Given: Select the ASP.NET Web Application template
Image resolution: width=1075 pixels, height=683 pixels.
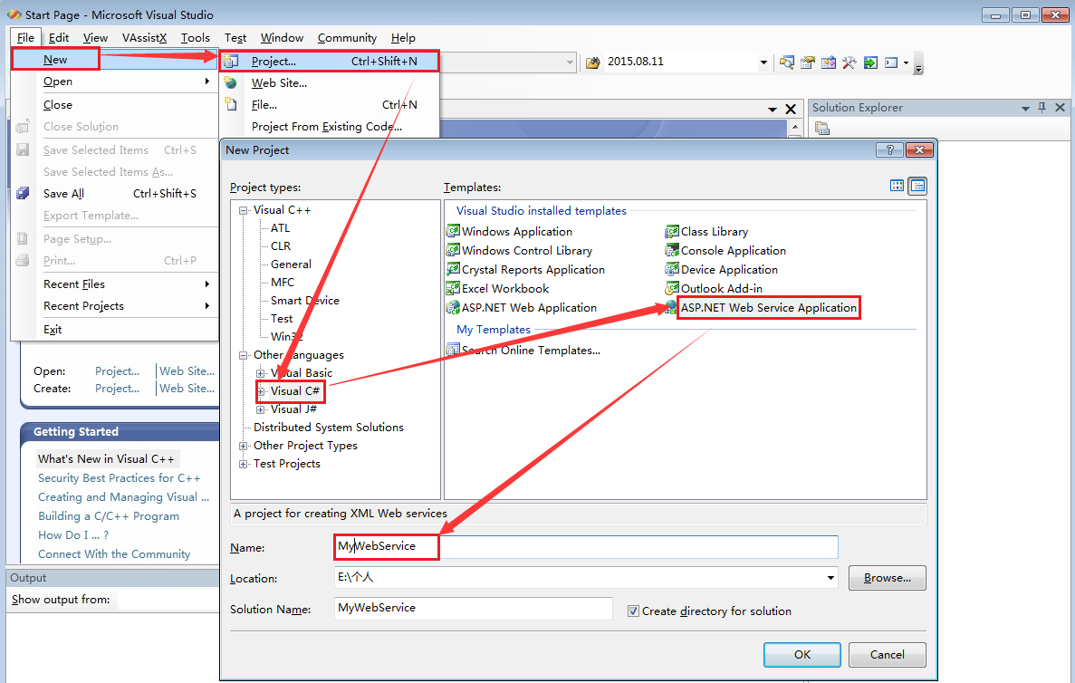Looking at the screenshot, I should (x=522, y=308).
